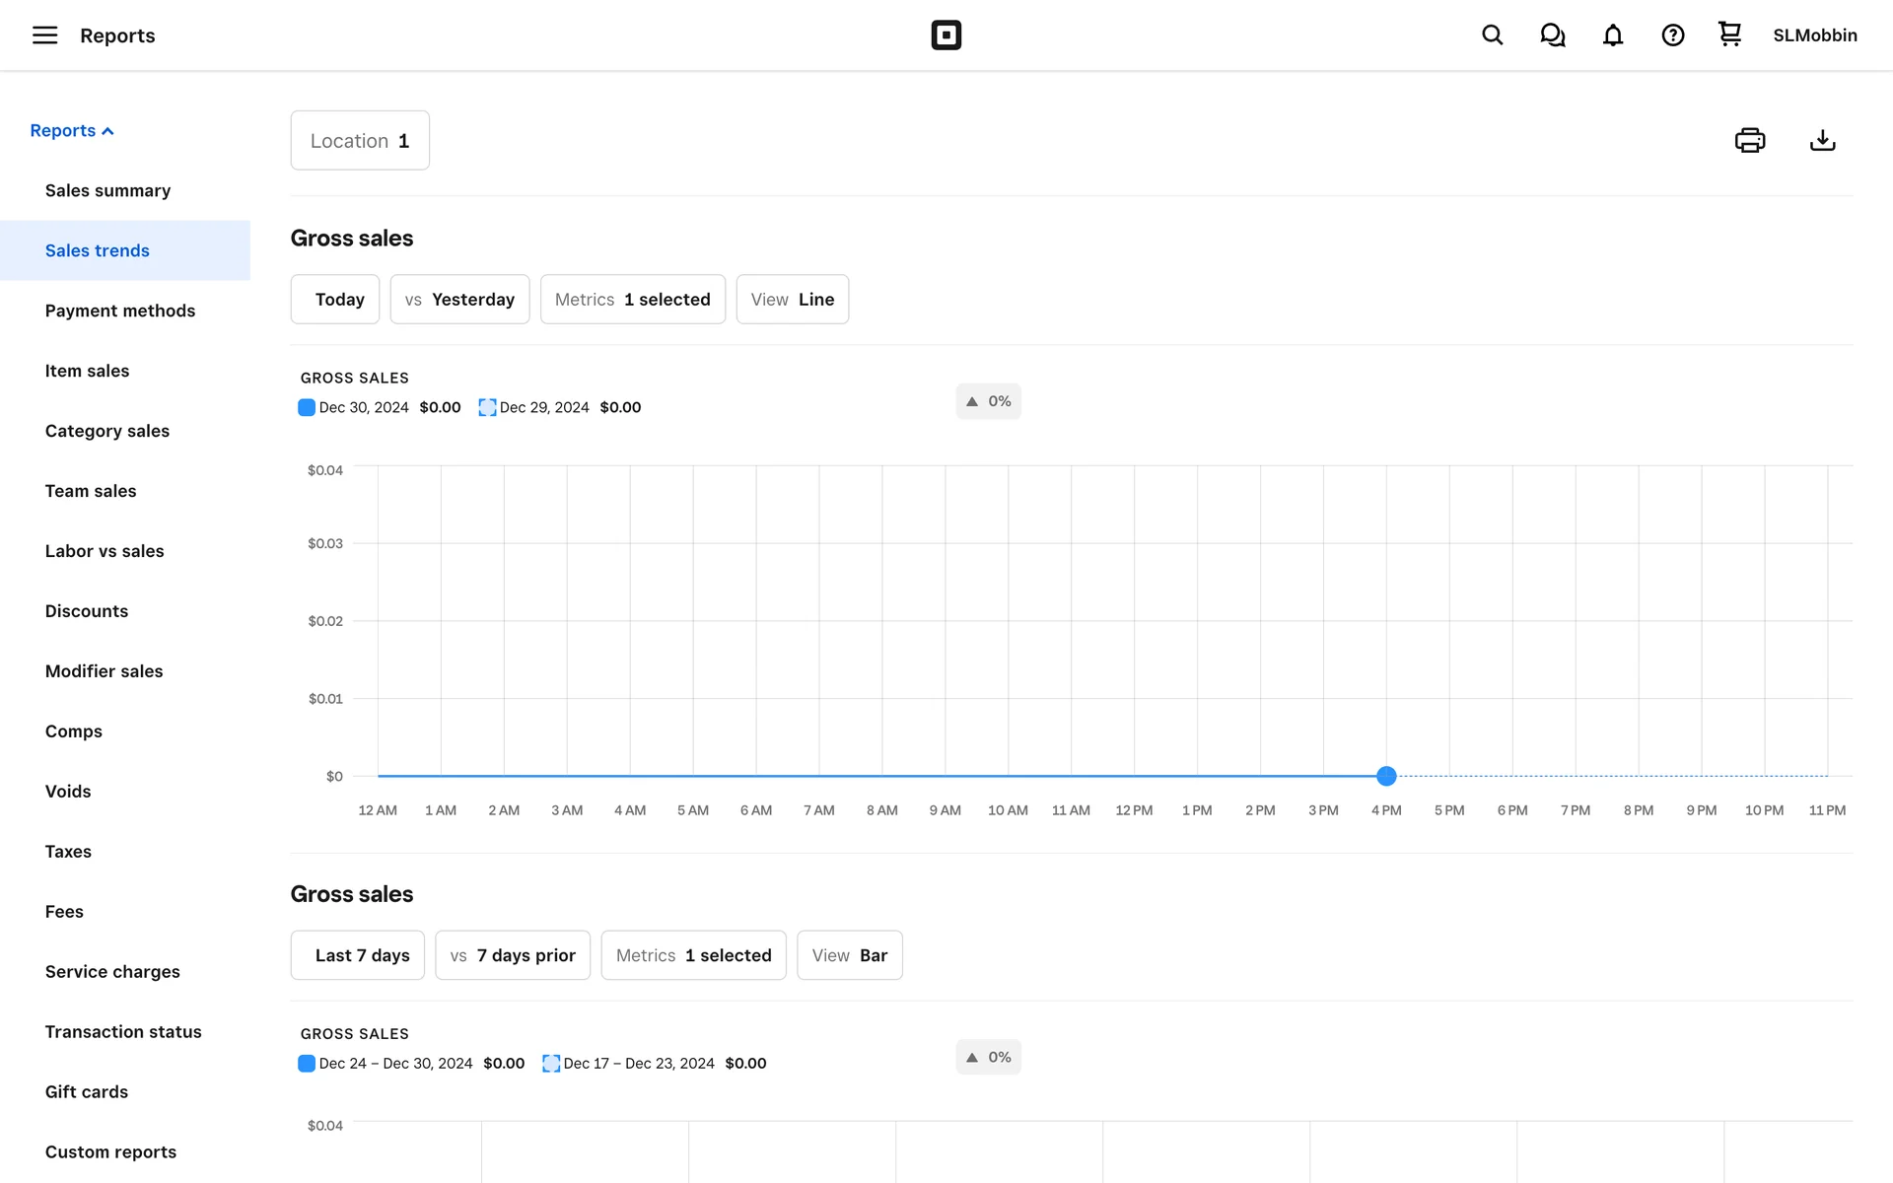Screen dimensions: 1893x1183
Task: Open the hamburger navigation menu
Action: [x=44, y=35]
